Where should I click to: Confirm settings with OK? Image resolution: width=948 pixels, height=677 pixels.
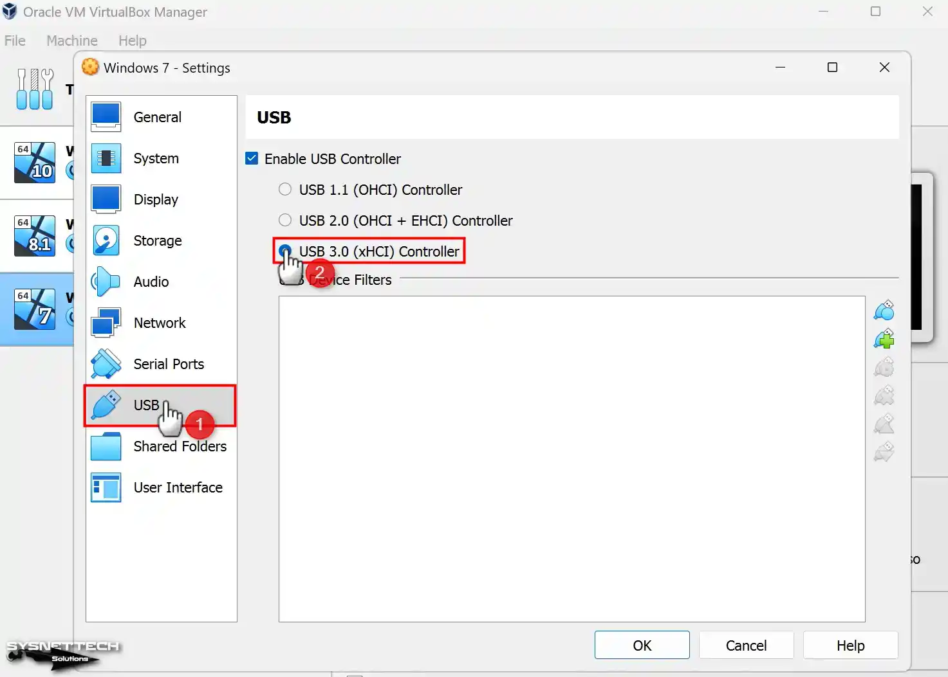coord(642,645)
